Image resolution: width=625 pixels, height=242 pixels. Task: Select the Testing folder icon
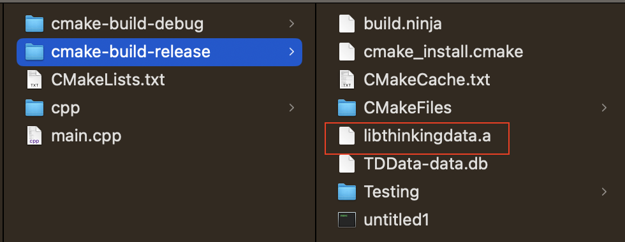[346, 192]
